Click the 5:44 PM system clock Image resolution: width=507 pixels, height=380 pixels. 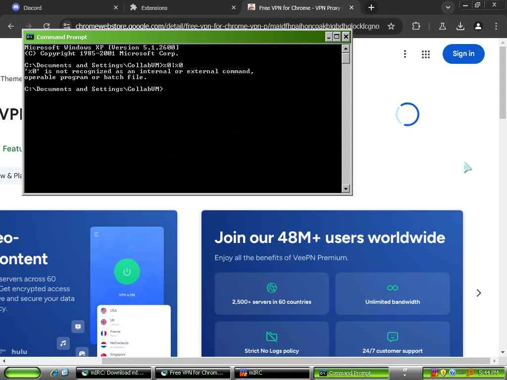click(x=489, y=373)
